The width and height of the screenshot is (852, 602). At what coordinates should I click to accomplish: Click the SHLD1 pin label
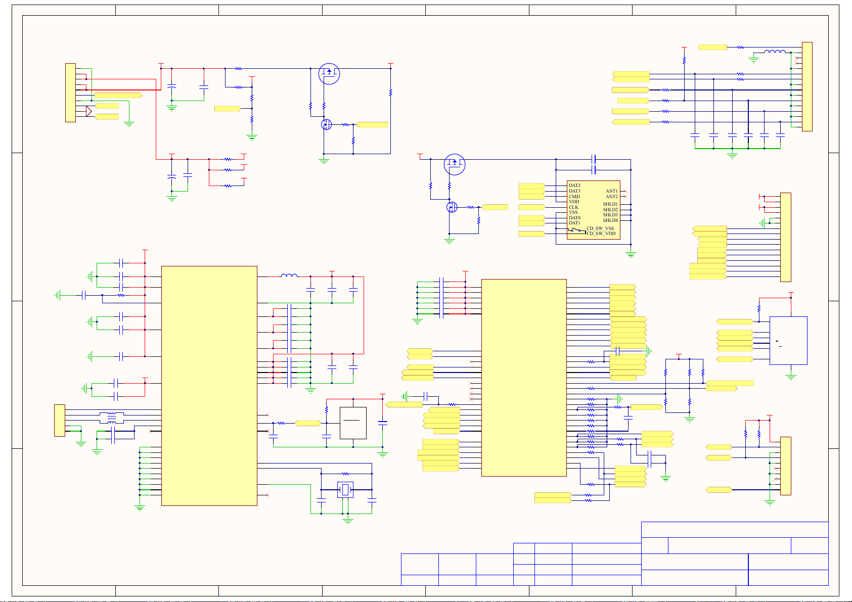pos(610,204)
